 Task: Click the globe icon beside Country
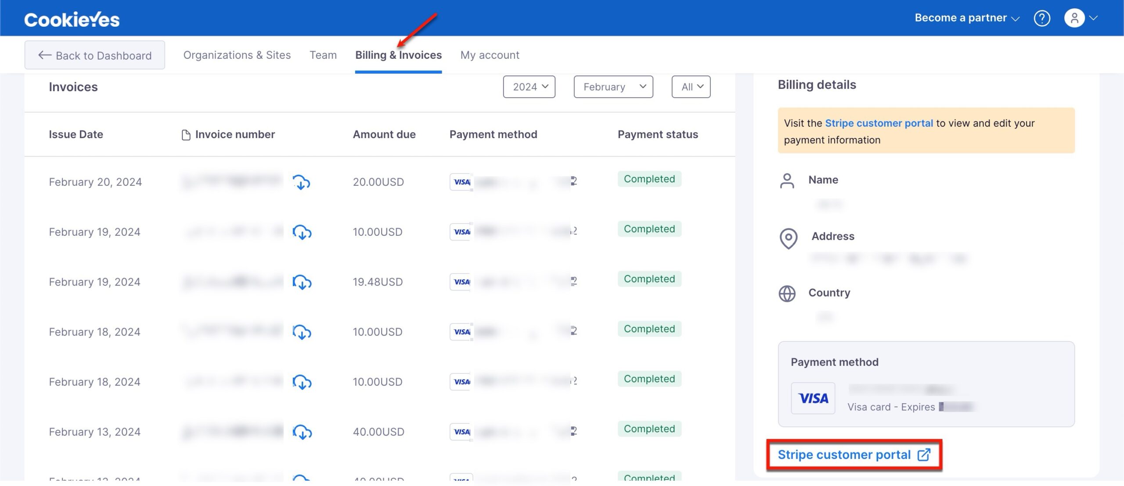coord(787,294)
